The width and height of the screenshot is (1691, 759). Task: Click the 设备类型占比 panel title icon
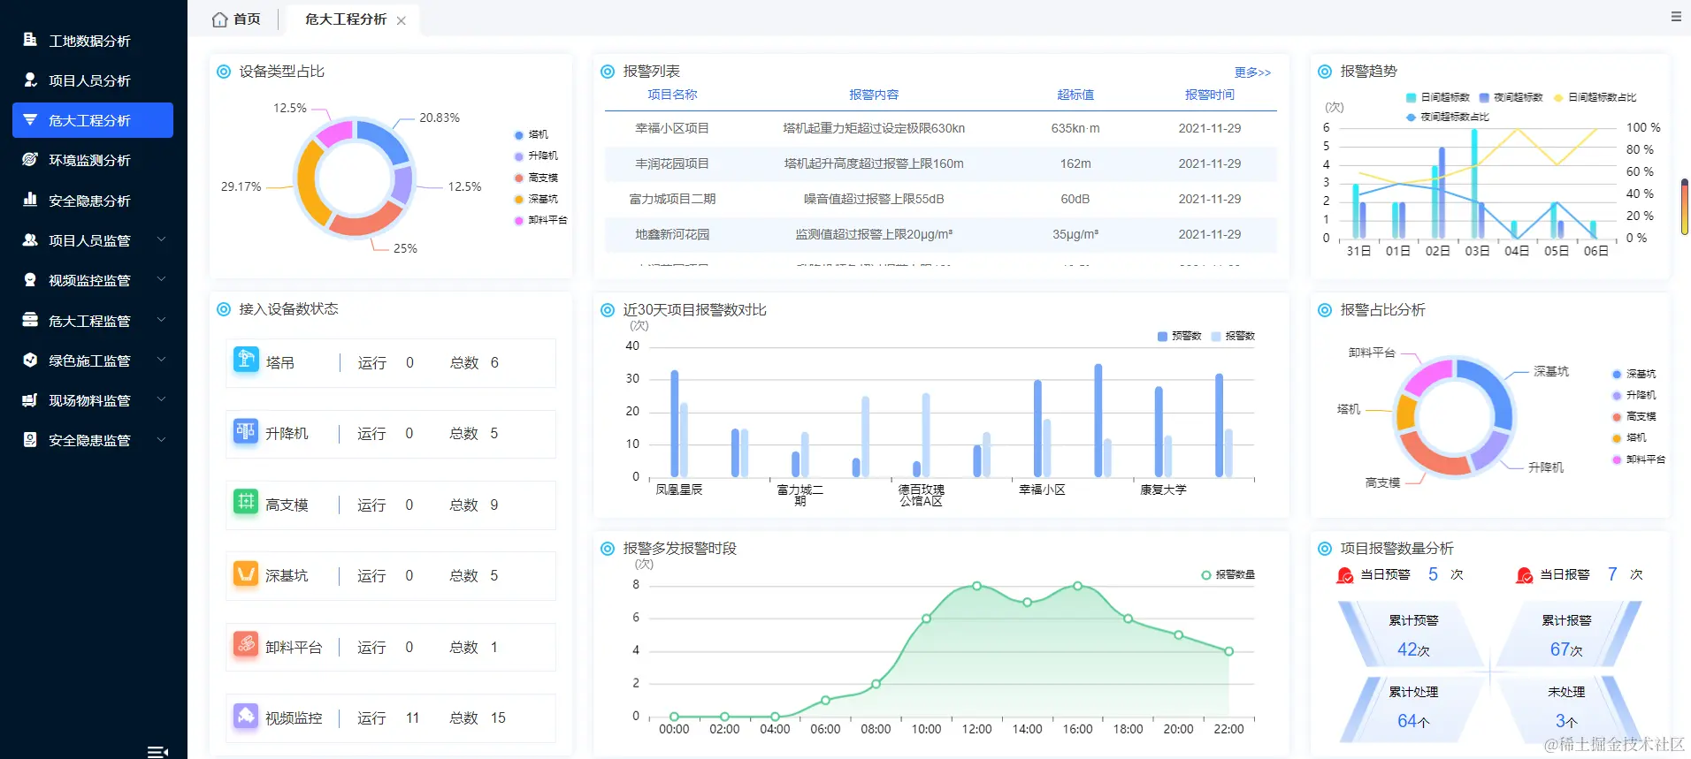tap(224, 72)
